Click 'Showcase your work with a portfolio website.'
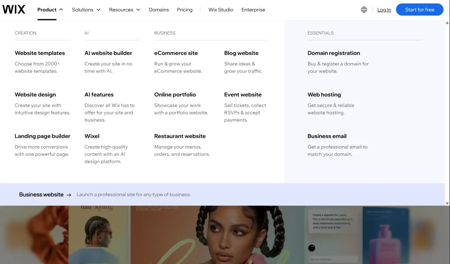Screen dimensions: 450x264 click(181, 109)
